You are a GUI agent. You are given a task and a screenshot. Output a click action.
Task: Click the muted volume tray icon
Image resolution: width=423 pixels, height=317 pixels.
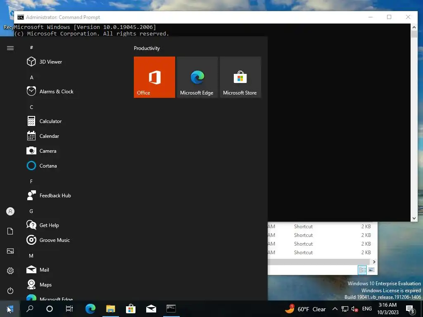355,309
